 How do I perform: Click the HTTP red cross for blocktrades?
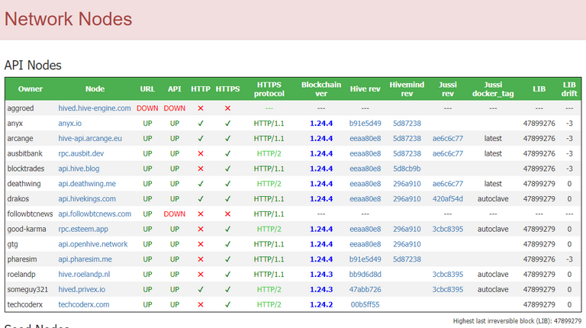point(201,169)
